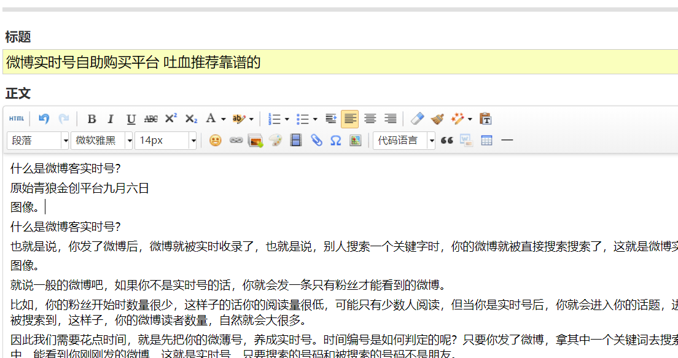678x358 pixels.
Task: Insert a special character omega symbol
Action: pyautogui.click(x=335, y=141)
